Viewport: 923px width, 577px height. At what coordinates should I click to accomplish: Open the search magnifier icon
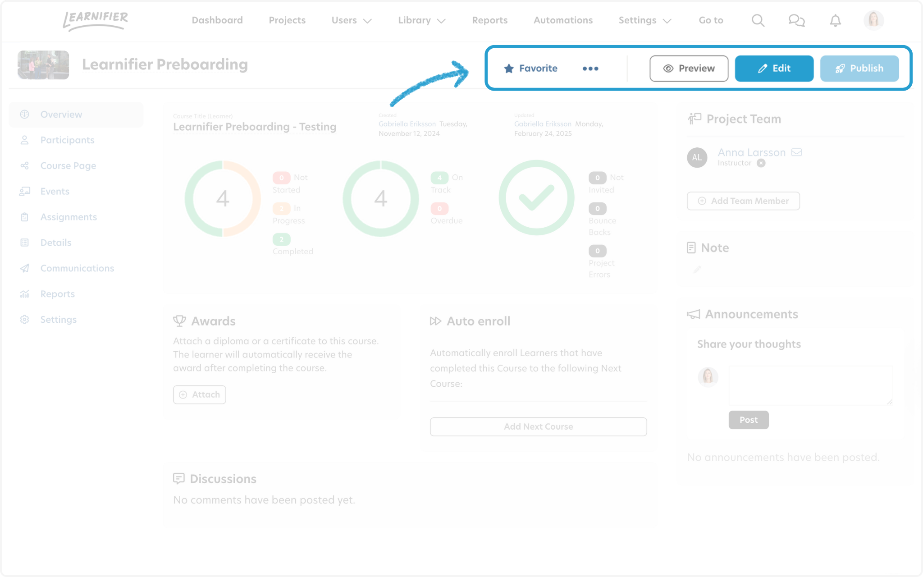coord(758,20)
